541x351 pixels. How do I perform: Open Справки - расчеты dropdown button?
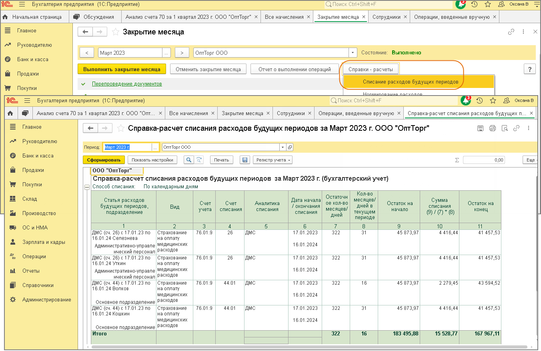[x=371, y=69]
